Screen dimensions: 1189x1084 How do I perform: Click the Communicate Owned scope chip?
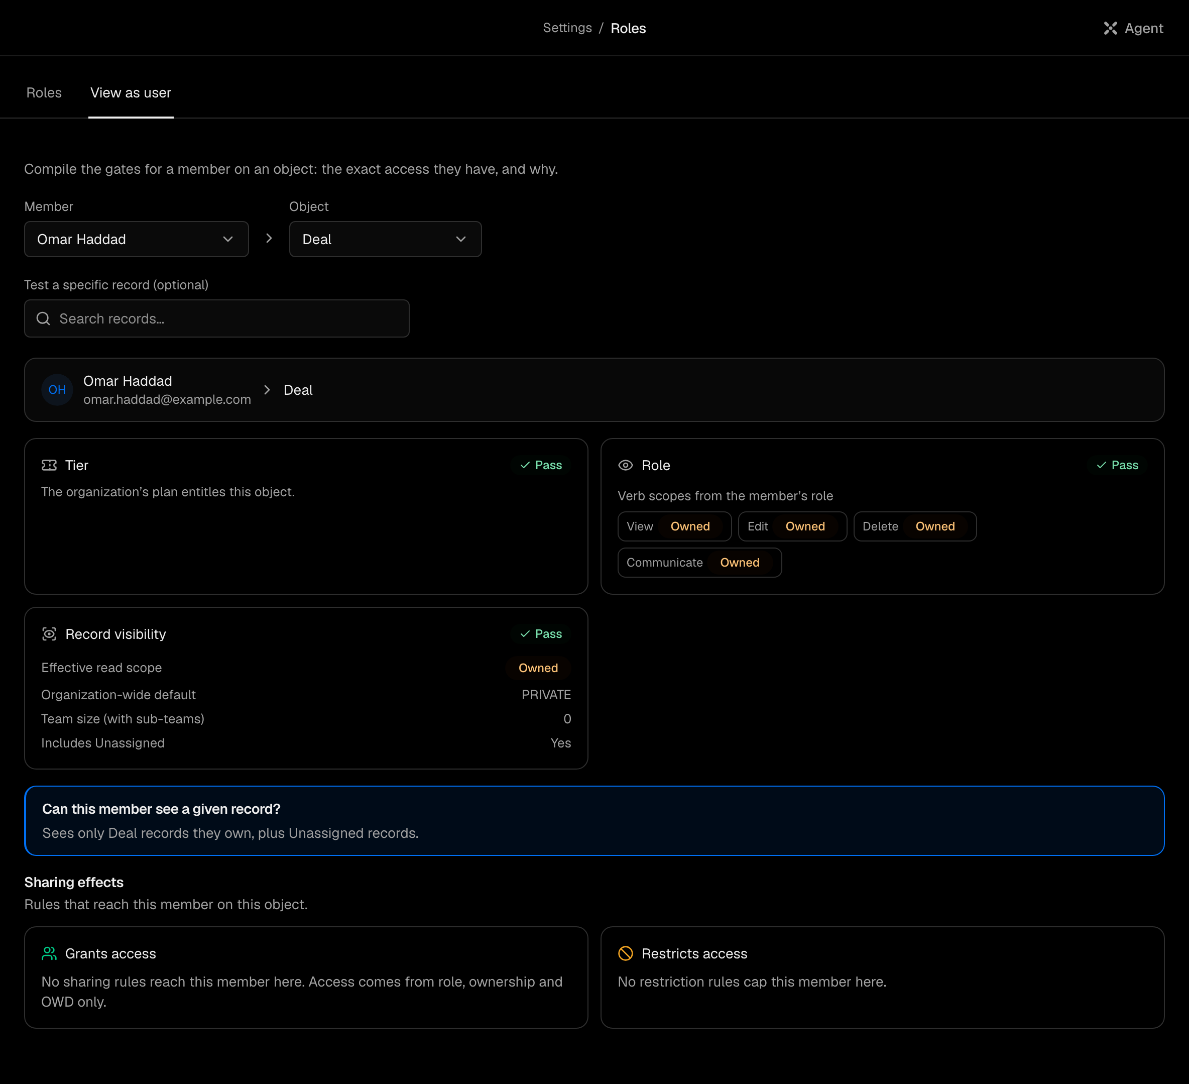[x=699, y=563]
